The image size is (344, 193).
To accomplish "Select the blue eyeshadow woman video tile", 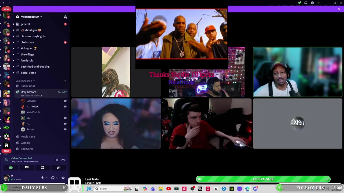I will tap(116, 124).
